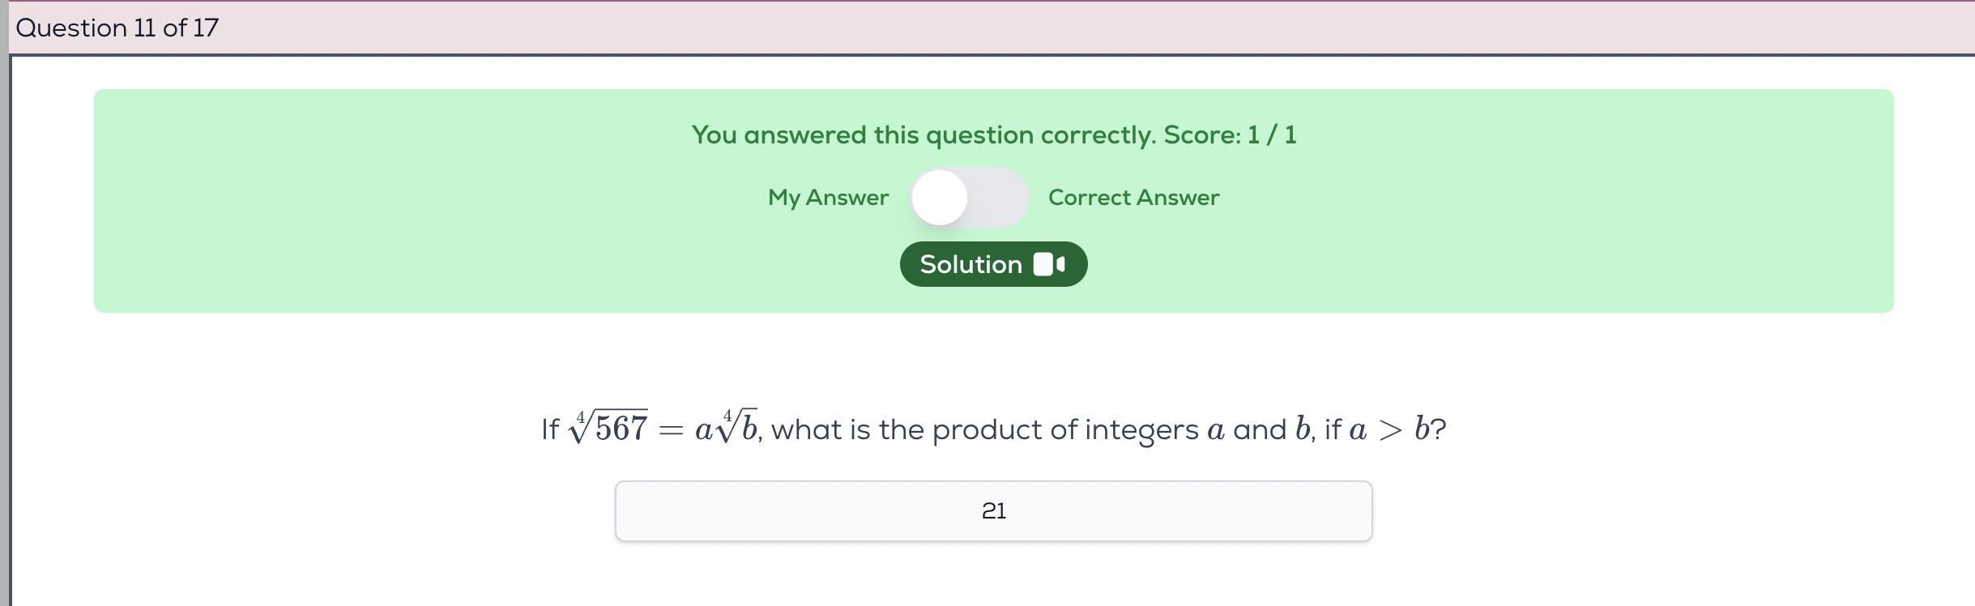The image size is (1975, 606).
Task: Click the "what is the product of integers" text
Action: tap(984, 429)
